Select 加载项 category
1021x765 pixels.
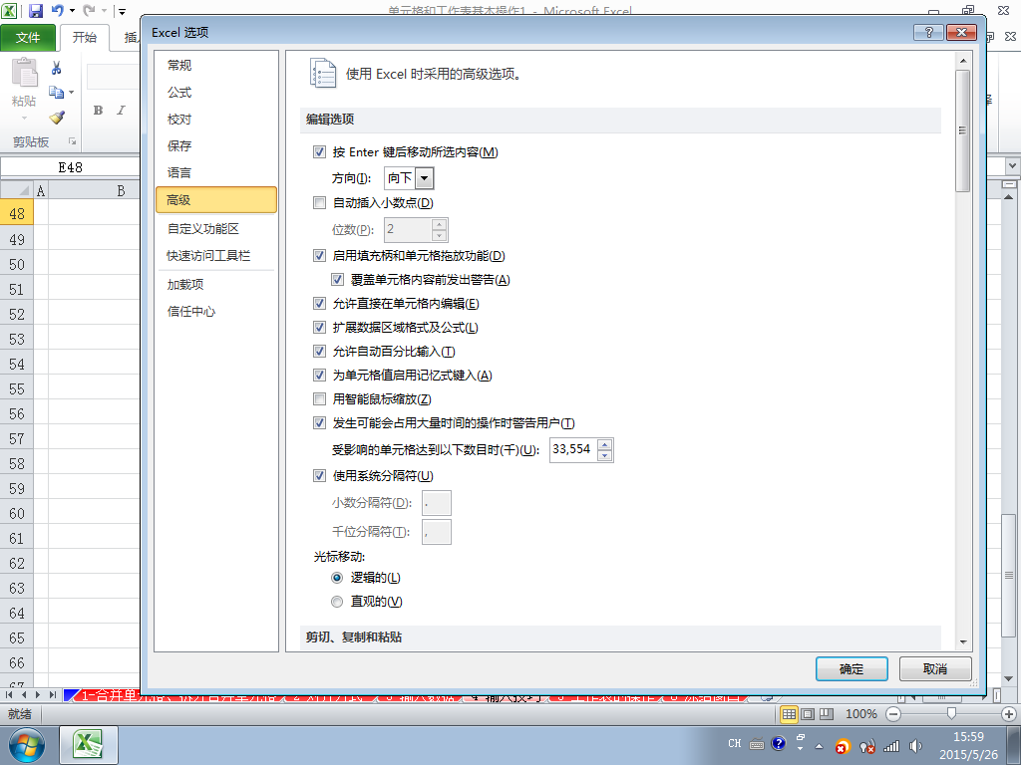(216, 284)
